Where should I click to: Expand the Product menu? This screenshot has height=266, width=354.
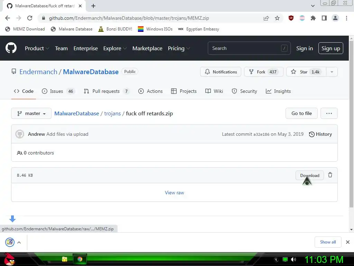37,48
